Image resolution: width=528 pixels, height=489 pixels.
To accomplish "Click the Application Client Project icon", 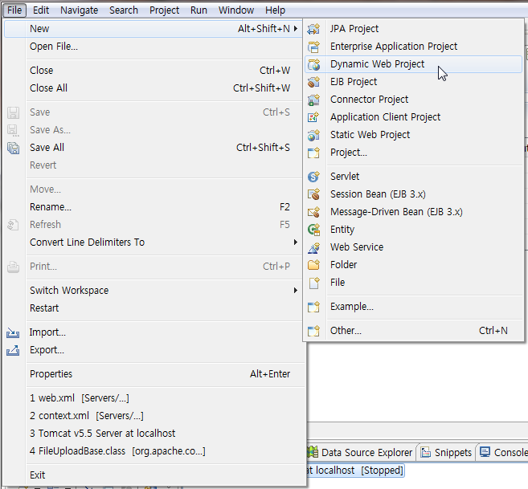I will point(313,117).
